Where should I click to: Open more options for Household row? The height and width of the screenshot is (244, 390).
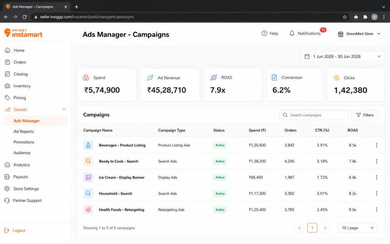click(377, 193)
